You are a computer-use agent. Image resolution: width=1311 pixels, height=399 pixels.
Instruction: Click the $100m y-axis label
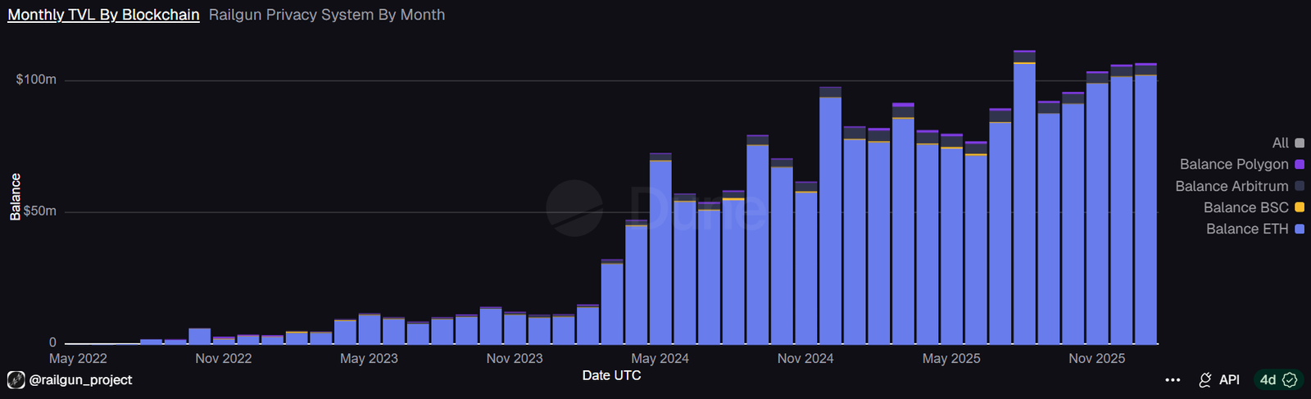click(36, 79)
